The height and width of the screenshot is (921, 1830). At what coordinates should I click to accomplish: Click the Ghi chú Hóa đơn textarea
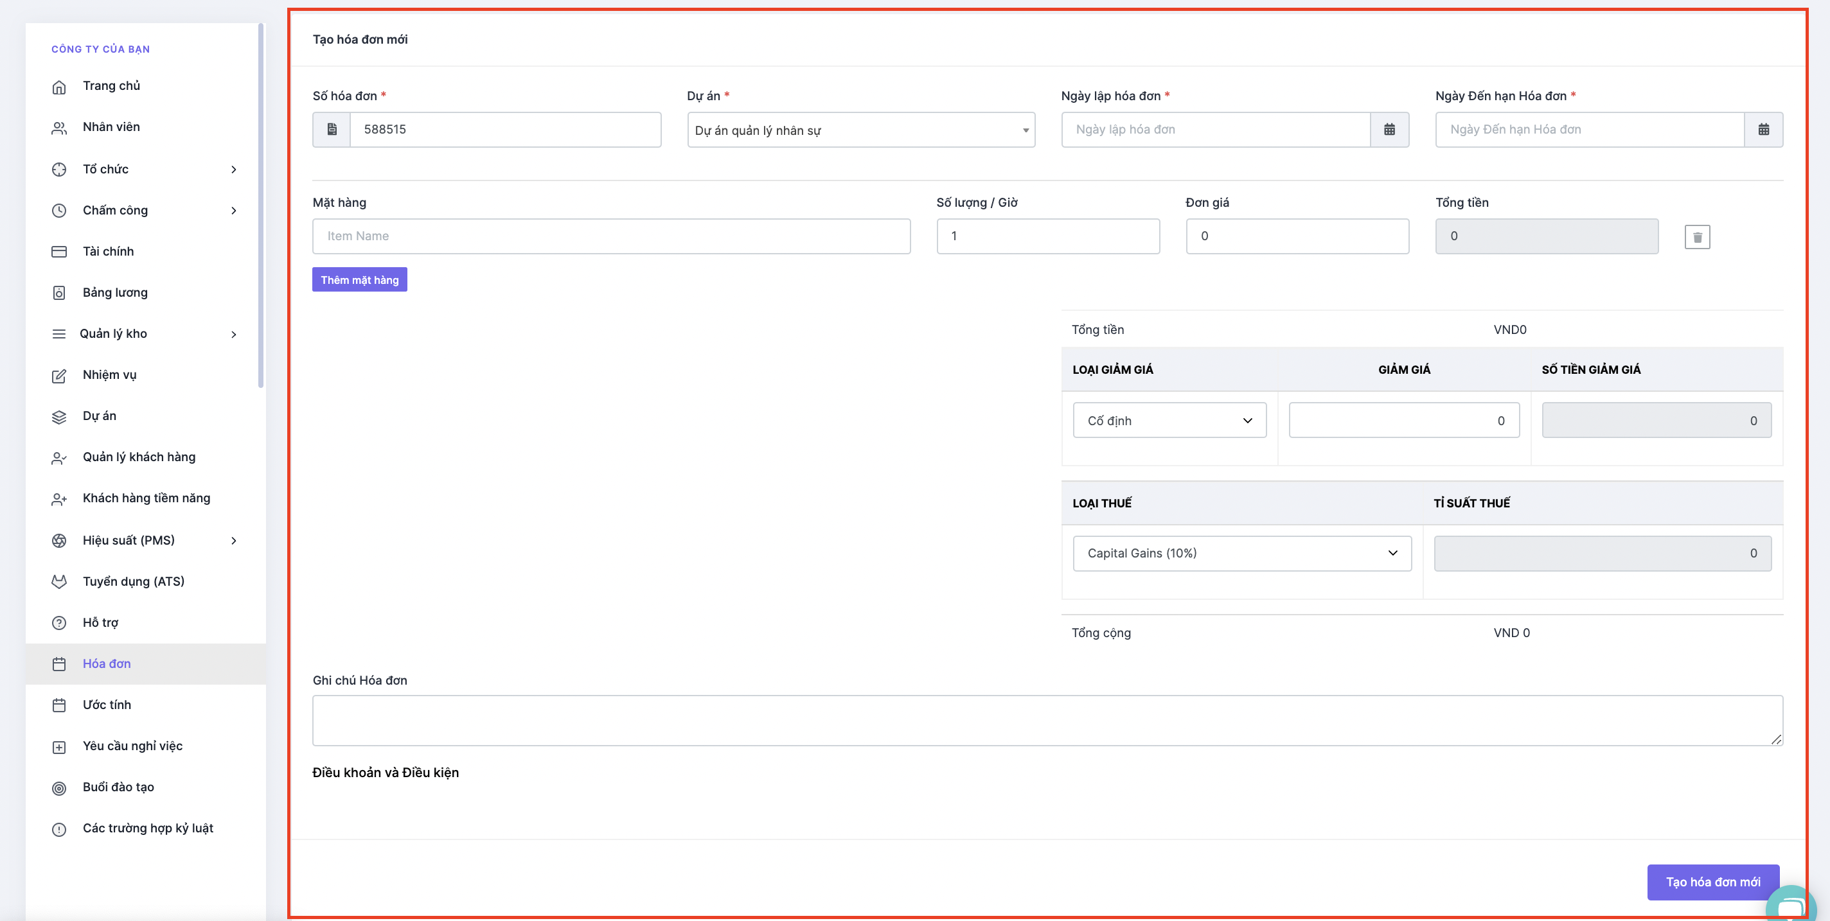1047,720
